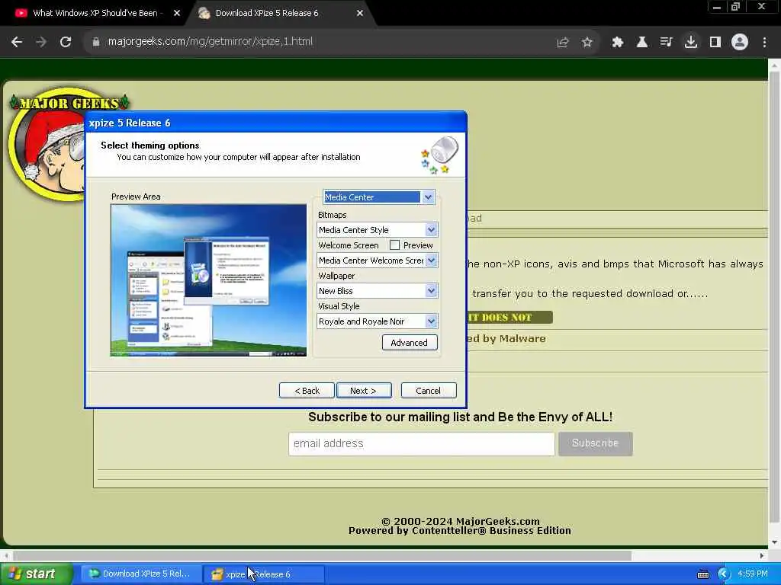The width and height of the screenshot is (781, 585).
Task: Click '© 2000-2024 MajorGeeks.com' footer text
Action: tap(460, 521)
